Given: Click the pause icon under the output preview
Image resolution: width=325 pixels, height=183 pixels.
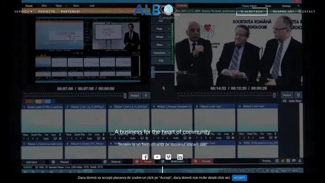Looking at the screenshot, I should [298, 95].
